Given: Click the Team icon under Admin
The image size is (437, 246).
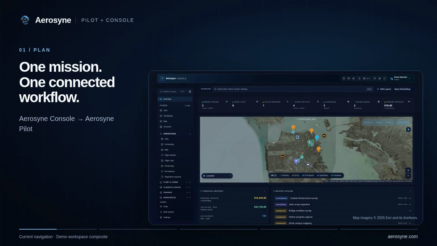Looking at the screenshot, I should point(161,206).
